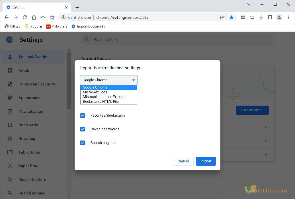295x199 pixels.
Task: Click Turn on sync button
Action: 252,110
